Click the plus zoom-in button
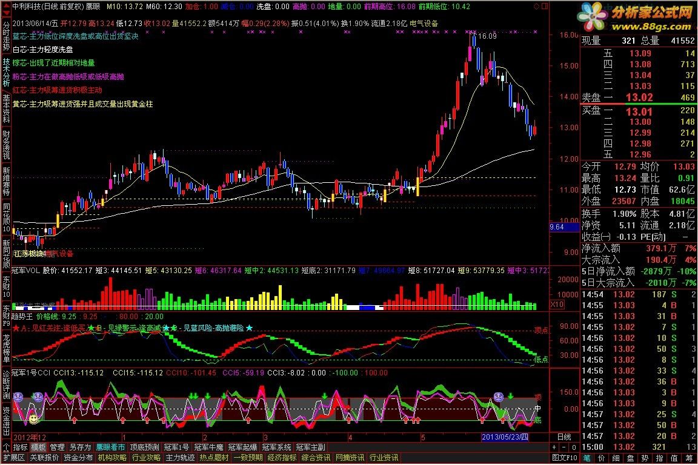698x465 pixels. pos(554,447)
